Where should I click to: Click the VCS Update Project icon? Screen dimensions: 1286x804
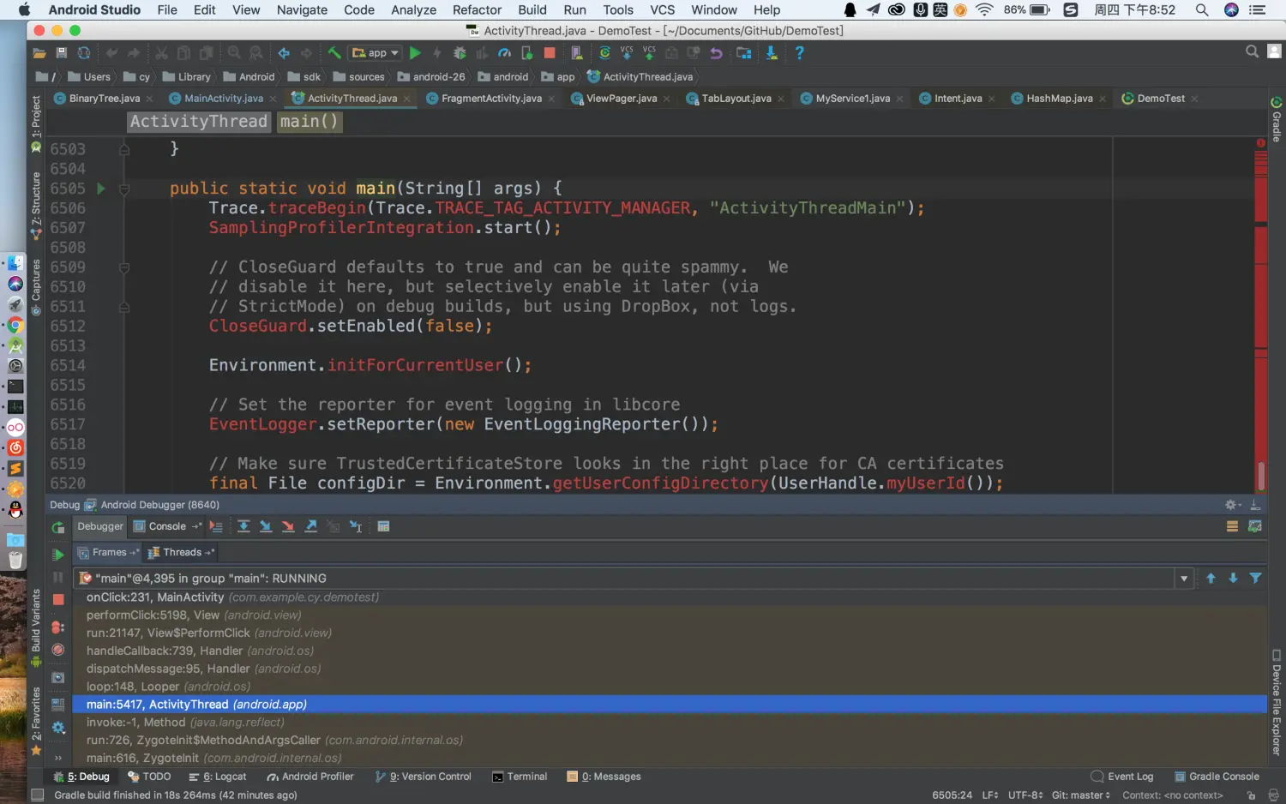[x=627, y=53]
